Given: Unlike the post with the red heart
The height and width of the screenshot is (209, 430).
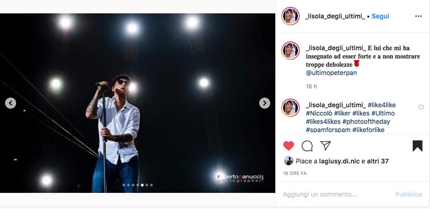Looking at the screenshot, I should click(x=289, y=146).
